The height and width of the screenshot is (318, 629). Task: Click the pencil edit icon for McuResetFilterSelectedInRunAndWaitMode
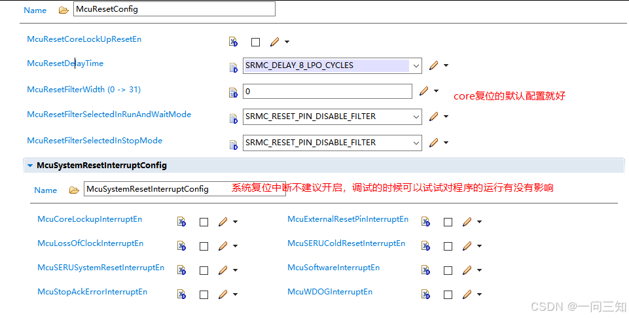point(434,116)
